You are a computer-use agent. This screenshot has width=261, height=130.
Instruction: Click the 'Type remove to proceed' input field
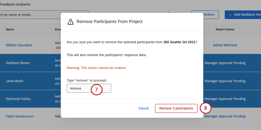point(89,88)
